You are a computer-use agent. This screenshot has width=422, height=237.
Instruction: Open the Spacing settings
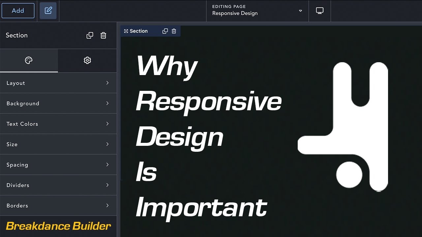pos(58,165)
